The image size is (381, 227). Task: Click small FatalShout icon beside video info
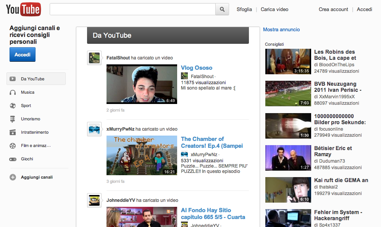184,76
